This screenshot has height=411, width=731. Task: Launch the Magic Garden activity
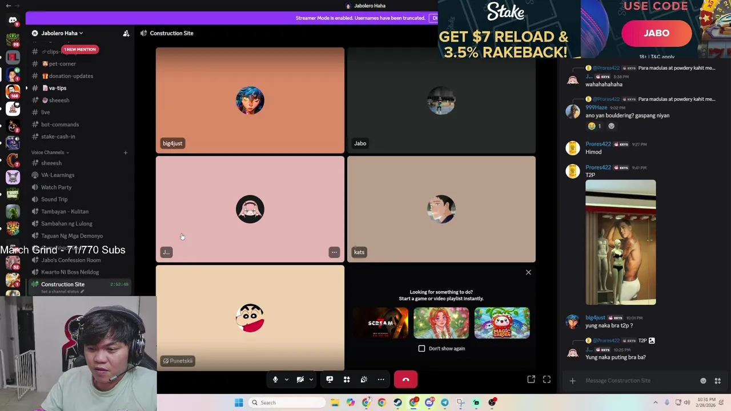[502, 323]
